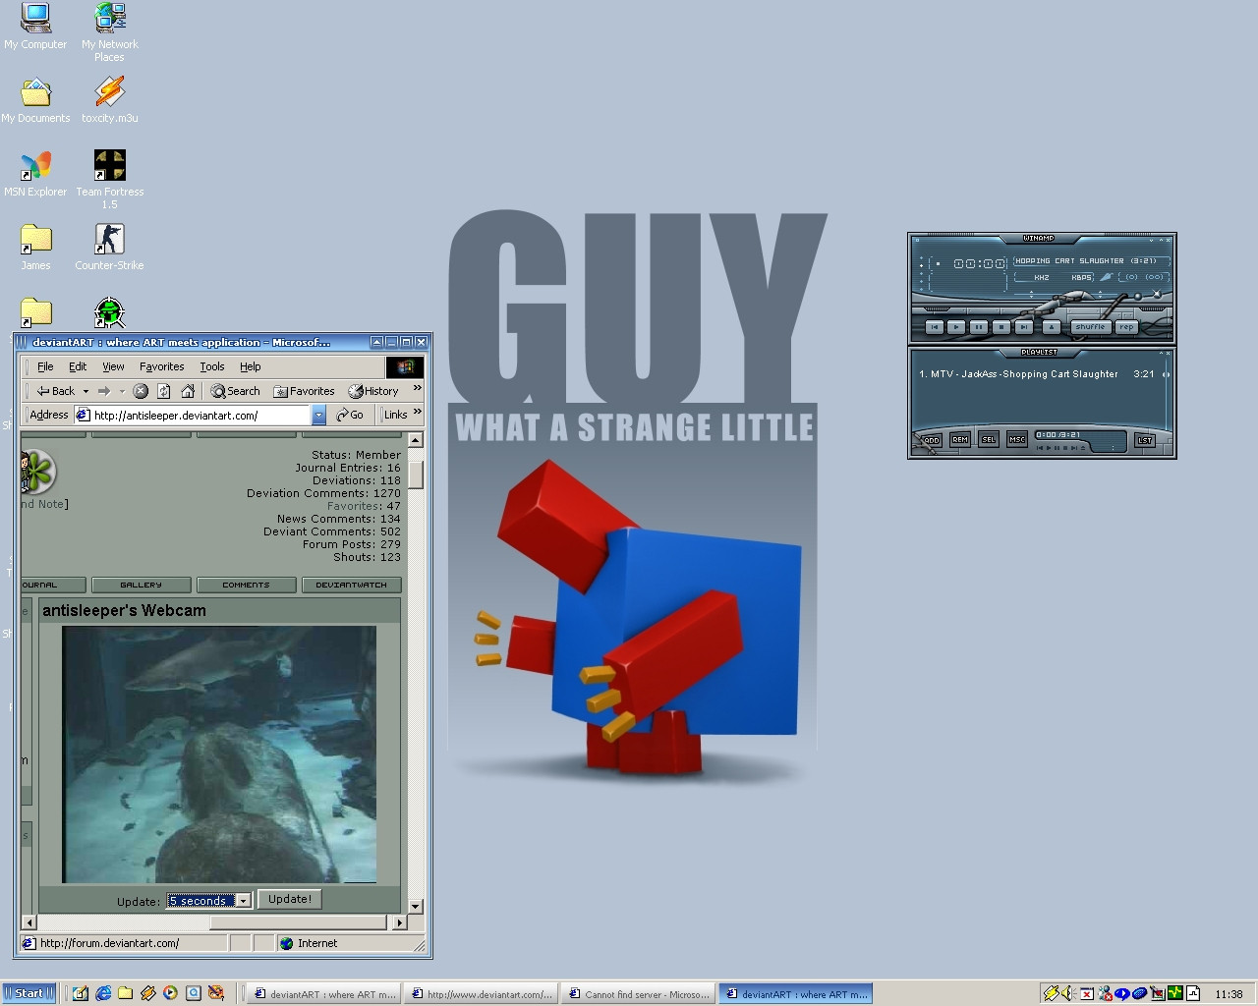Click the Windows Start button

[28, 993]
